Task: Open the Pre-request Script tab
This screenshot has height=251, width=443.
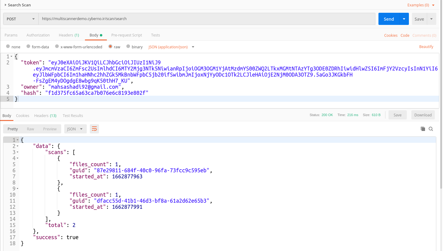Action: [x=127, y=35]
